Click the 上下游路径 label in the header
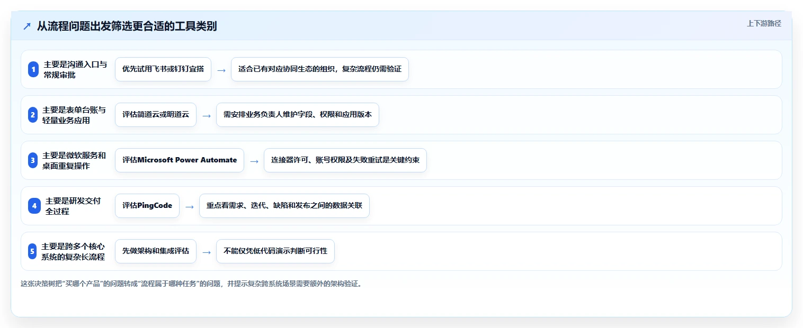Image resolution: width=803 pixels, height=328 pixels. [764, 23]
